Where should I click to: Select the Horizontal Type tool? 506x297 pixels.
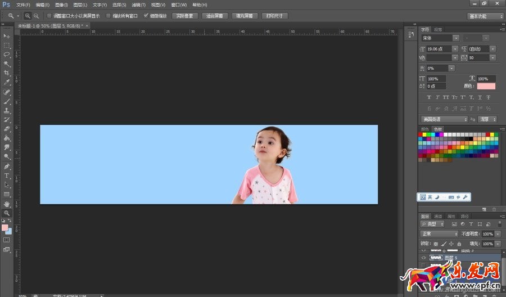[7, 175]
